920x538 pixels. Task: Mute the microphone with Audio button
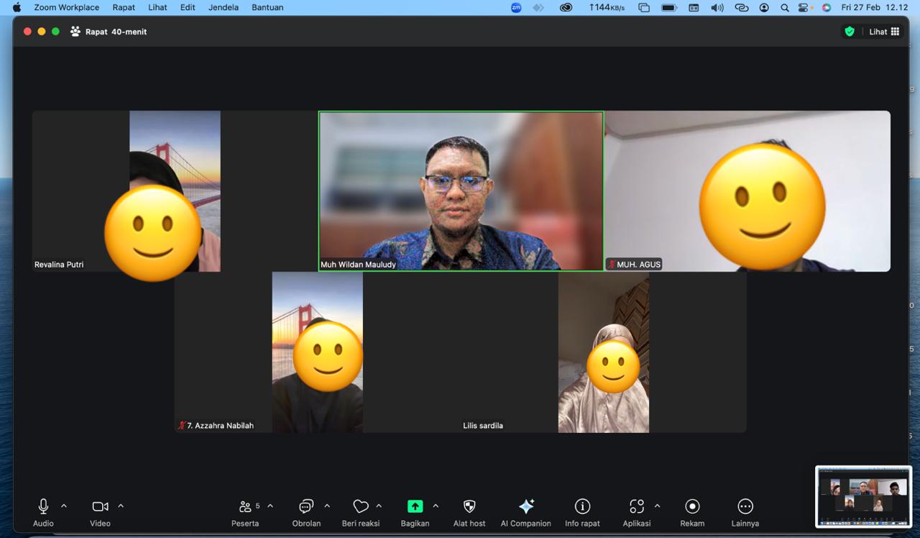pyautogui.click(x=43, y=507)
